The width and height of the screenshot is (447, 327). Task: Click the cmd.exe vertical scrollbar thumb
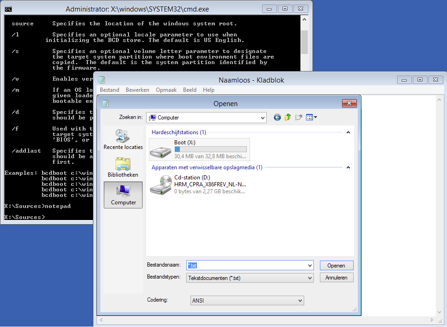(x=305, y=42)
